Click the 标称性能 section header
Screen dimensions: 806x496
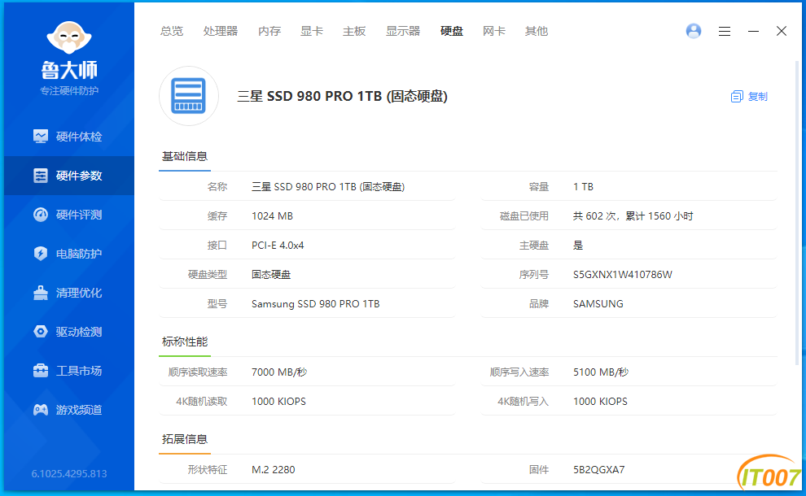(x=185, y=342)
